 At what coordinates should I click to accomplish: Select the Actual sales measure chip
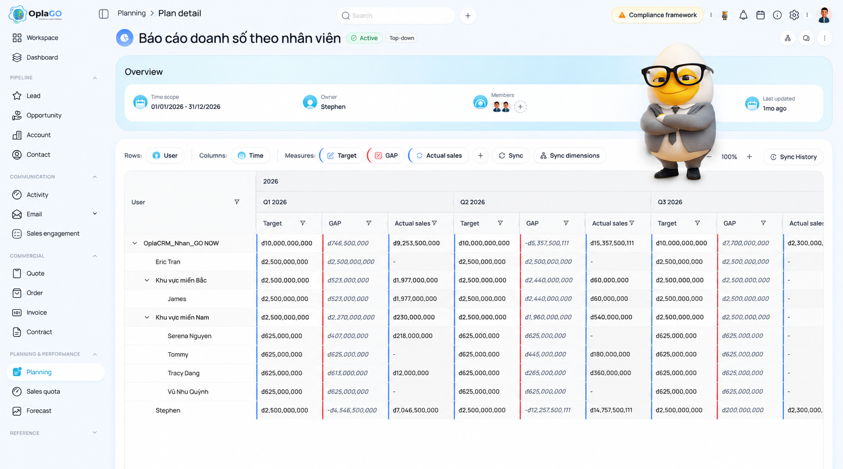pyautogui.click(x=439, y=156)
